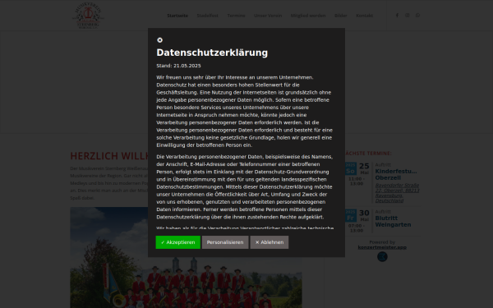This screenshot has height=308, width=493.
Task: Close the Datenschutzerklärung dialog with the X icon
Action: 159,40
